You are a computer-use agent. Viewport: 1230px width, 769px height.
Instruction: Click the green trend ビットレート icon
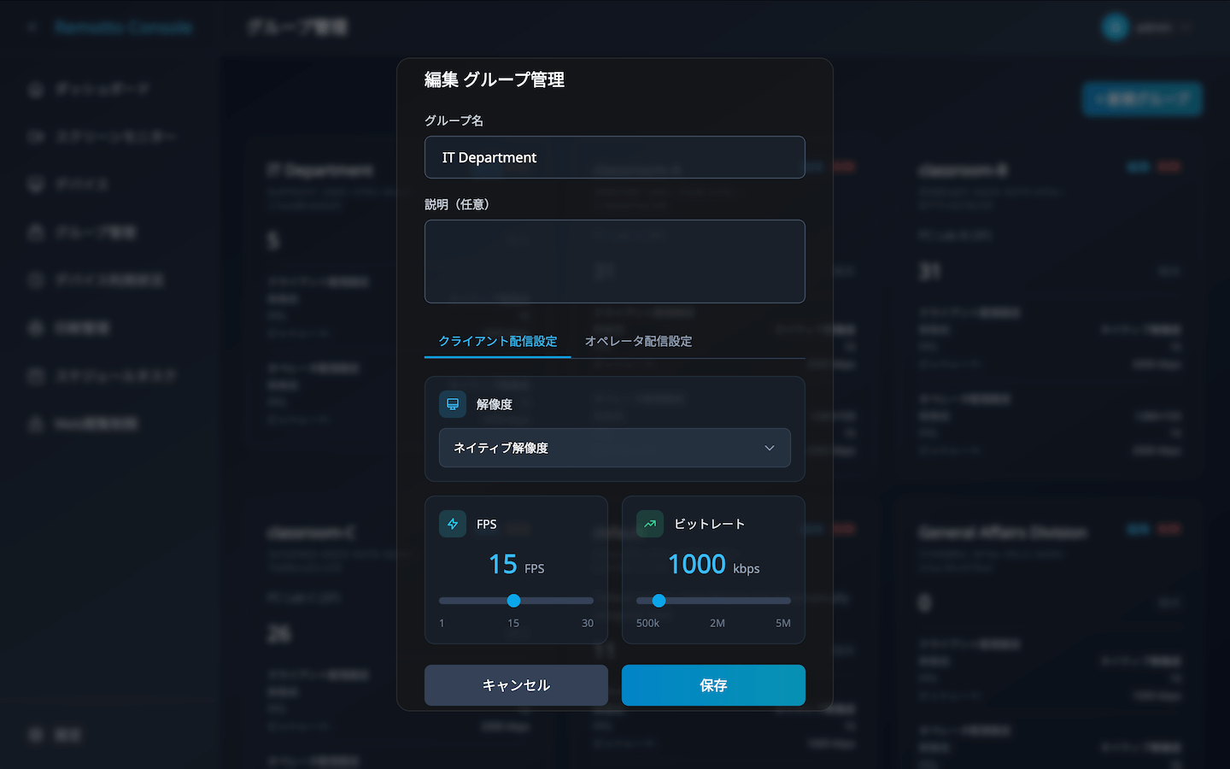click(650, 524)
